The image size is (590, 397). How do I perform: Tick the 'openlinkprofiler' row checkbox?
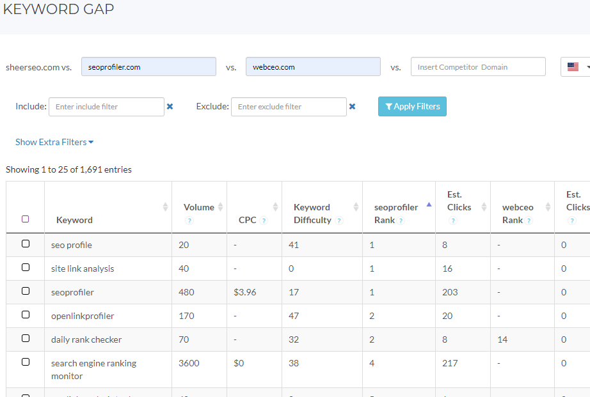pyautogui.click(x=26, y=315)
